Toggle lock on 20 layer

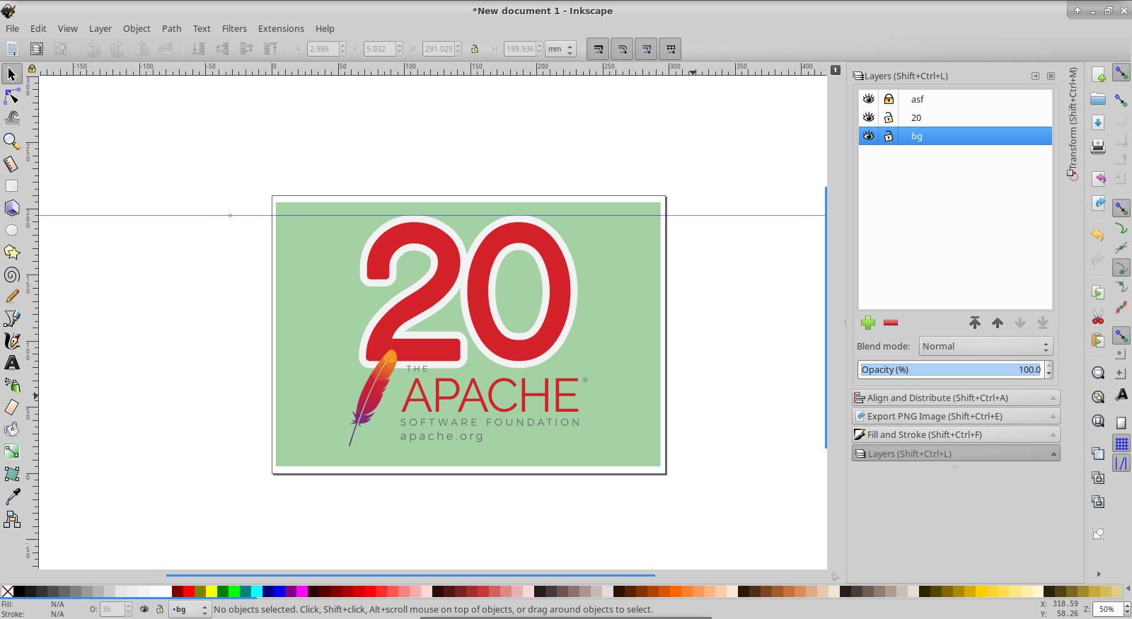click(889, 117)
